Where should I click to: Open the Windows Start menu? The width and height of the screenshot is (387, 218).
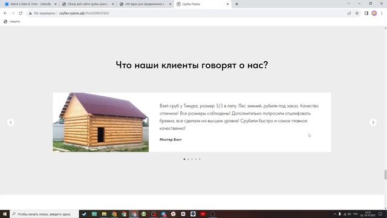[5, 214]
